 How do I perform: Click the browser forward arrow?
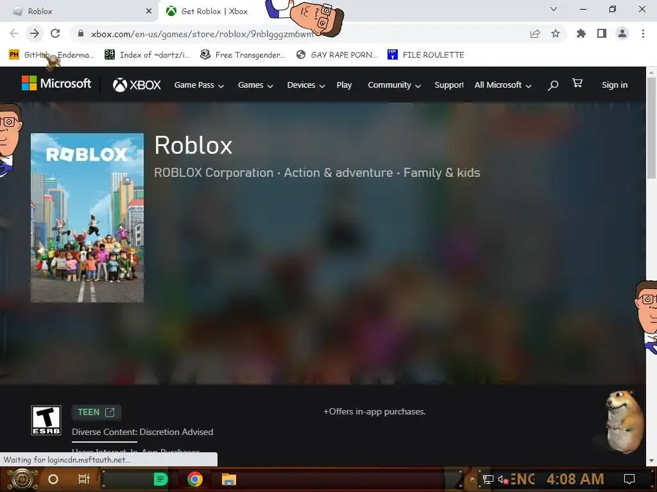pos(35,33)
